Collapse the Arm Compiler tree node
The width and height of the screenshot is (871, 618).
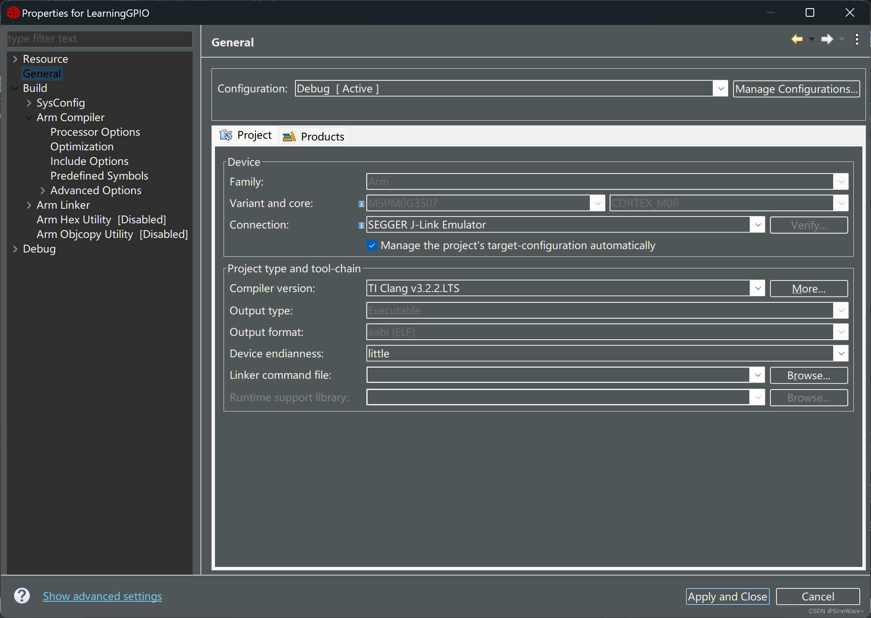(29, 117)
